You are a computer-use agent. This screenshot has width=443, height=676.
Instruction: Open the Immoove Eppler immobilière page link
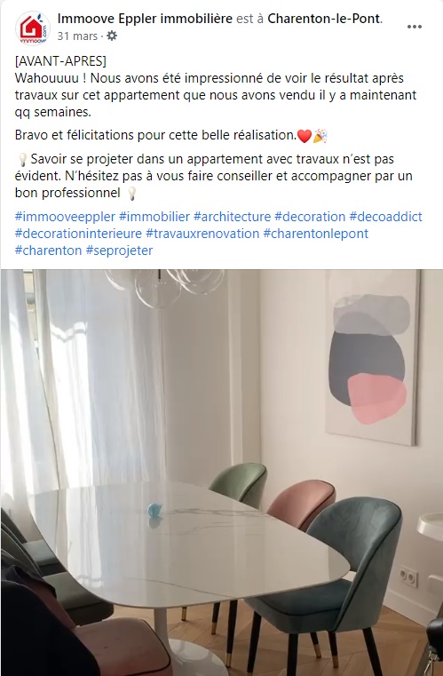[145, 19]
